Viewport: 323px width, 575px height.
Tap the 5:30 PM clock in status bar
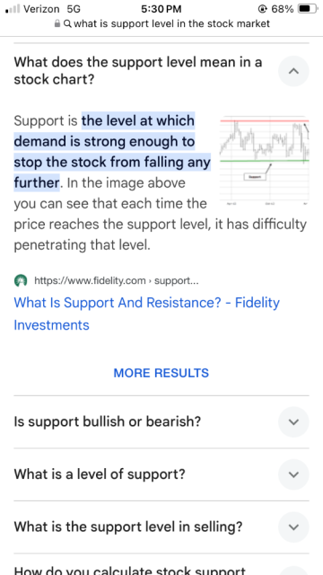point(161,9)
